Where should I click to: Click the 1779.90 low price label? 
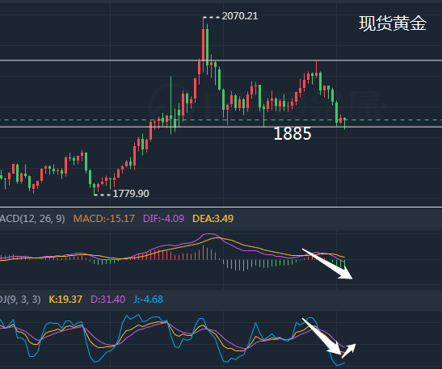pos(131,194)
